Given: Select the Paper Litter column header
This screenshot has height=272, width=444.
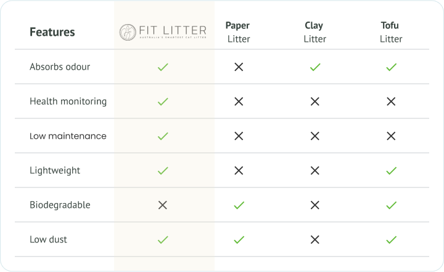Looking at the screenshot, I should point(238,32).
